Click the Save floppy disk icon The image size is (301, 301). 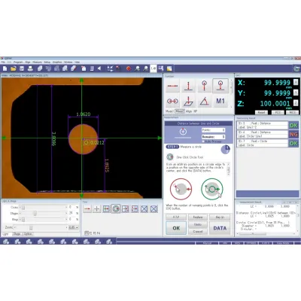click(22, 68)
